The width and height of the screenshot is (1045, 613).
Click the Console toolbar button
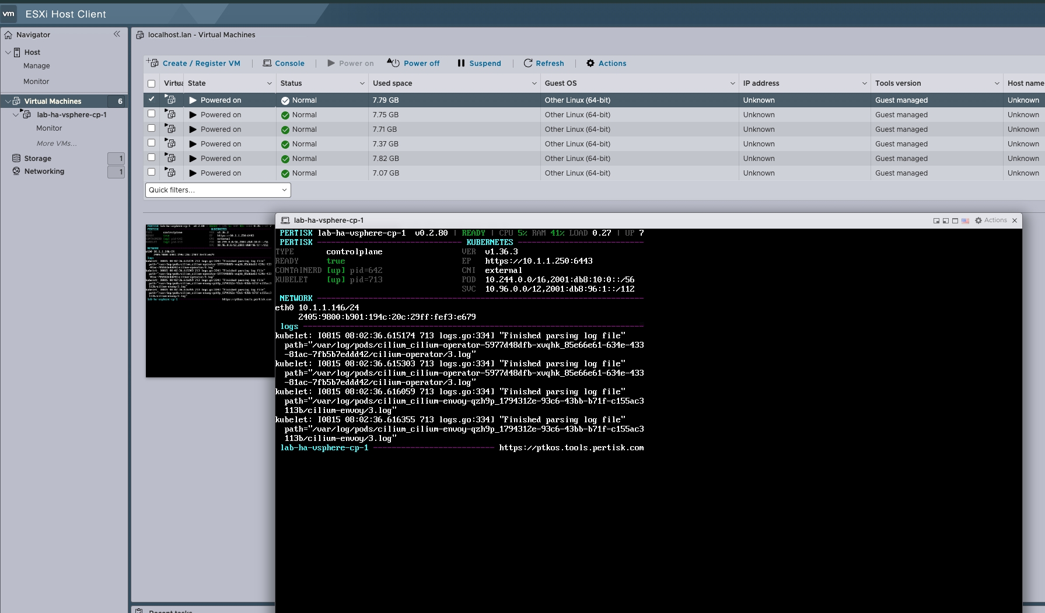point(284,63)
